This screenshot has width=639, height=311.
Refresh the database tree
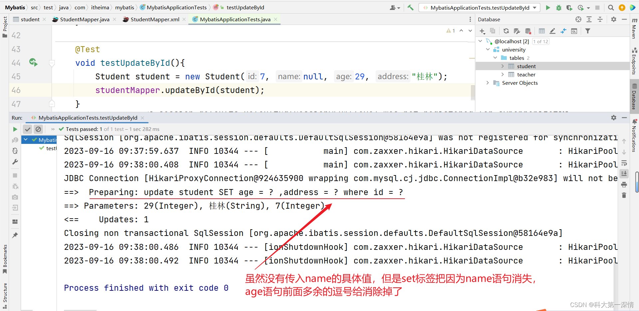click(506, 31)
